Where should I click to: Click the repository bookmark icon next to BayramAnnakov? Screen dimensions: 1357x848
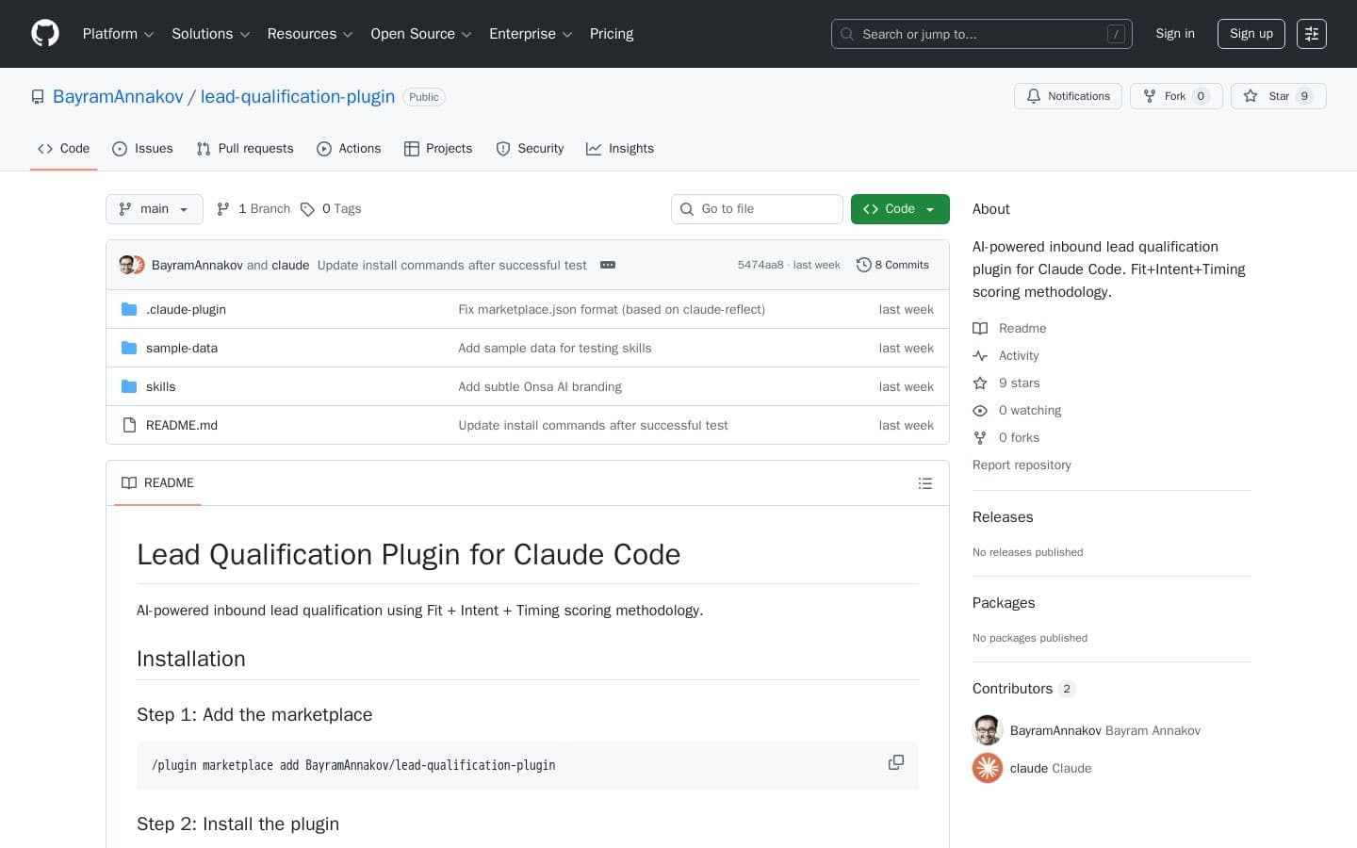(x=38, y=96)
